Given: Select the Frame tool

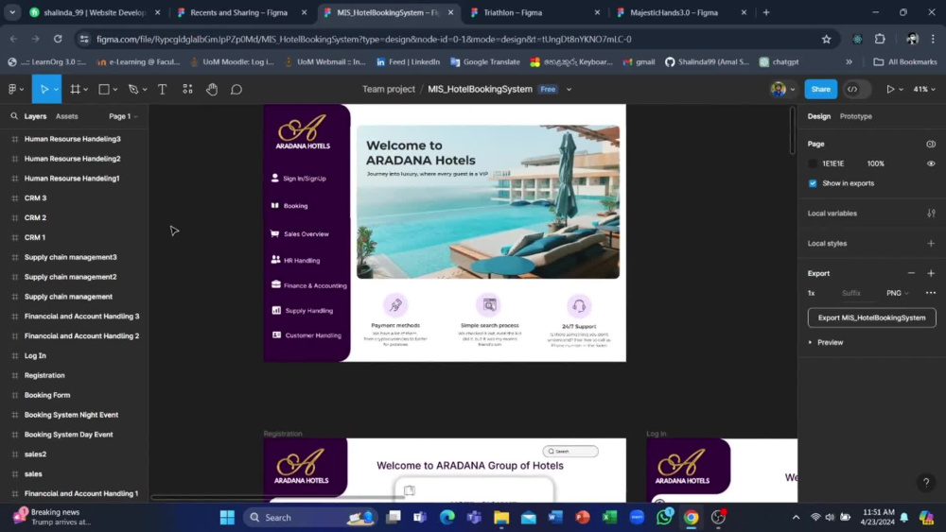Looking at the screenshot, I should coord(76,89).
